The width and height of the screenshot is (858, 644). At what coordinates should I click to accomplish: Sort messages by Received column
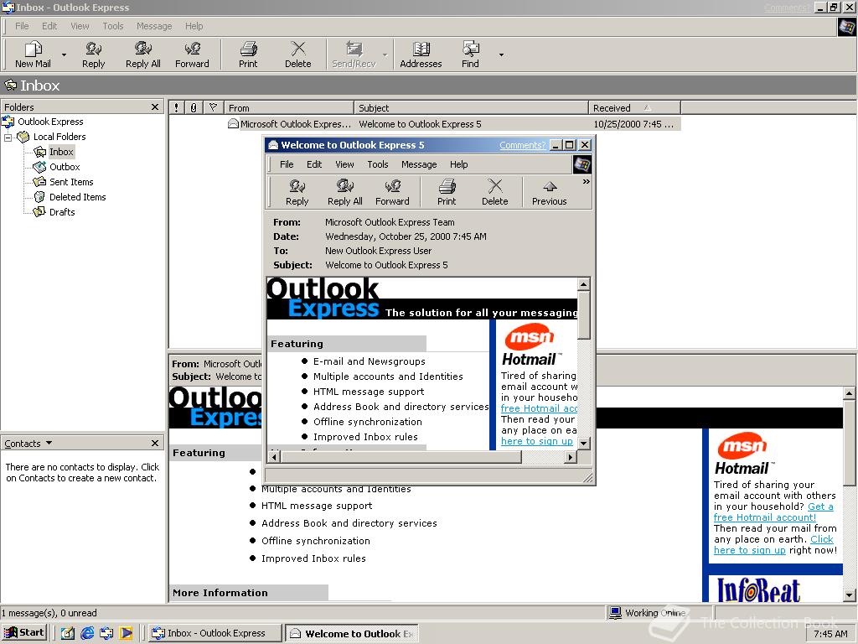pos(634,108)
